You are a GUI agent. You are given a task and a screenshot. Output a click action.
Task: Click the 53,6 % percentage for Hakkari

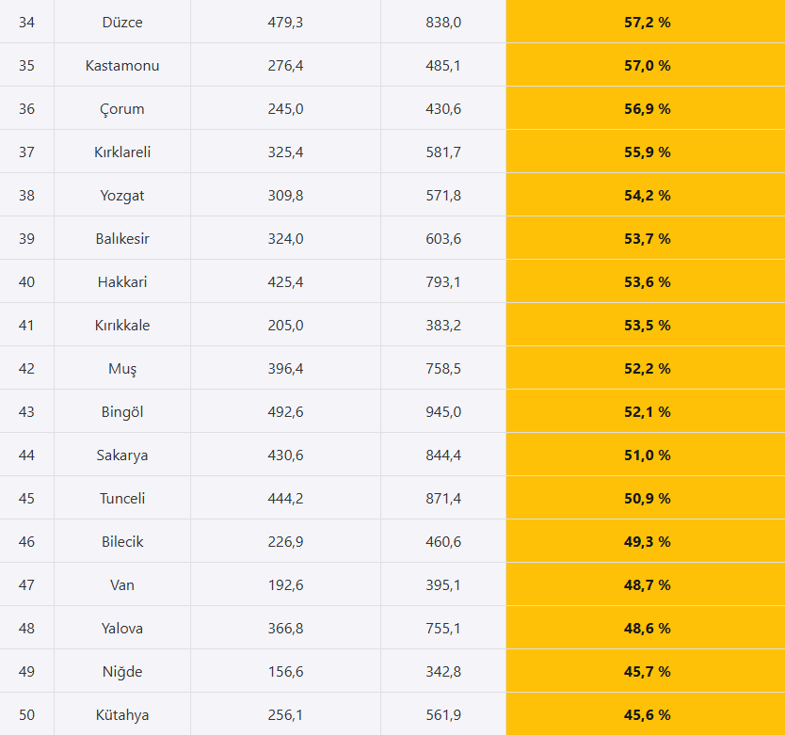[646, 282]
